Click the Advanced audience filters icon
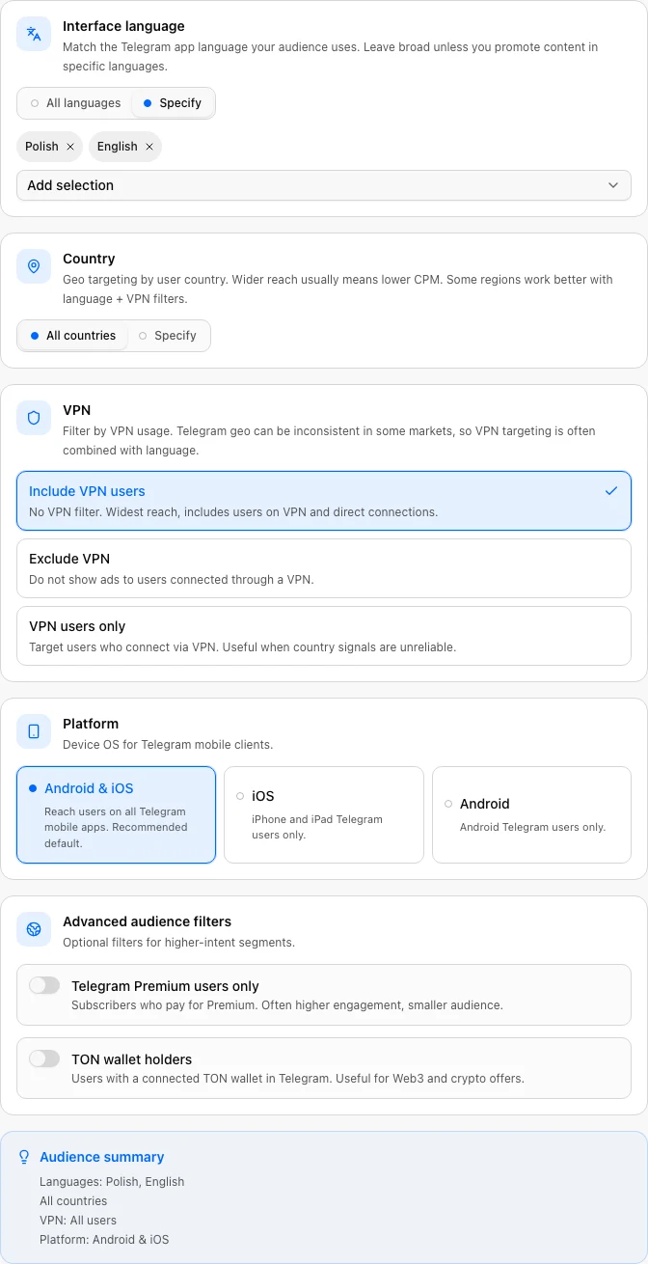This screenshot has width=648, height=1264. click(34, 929)
